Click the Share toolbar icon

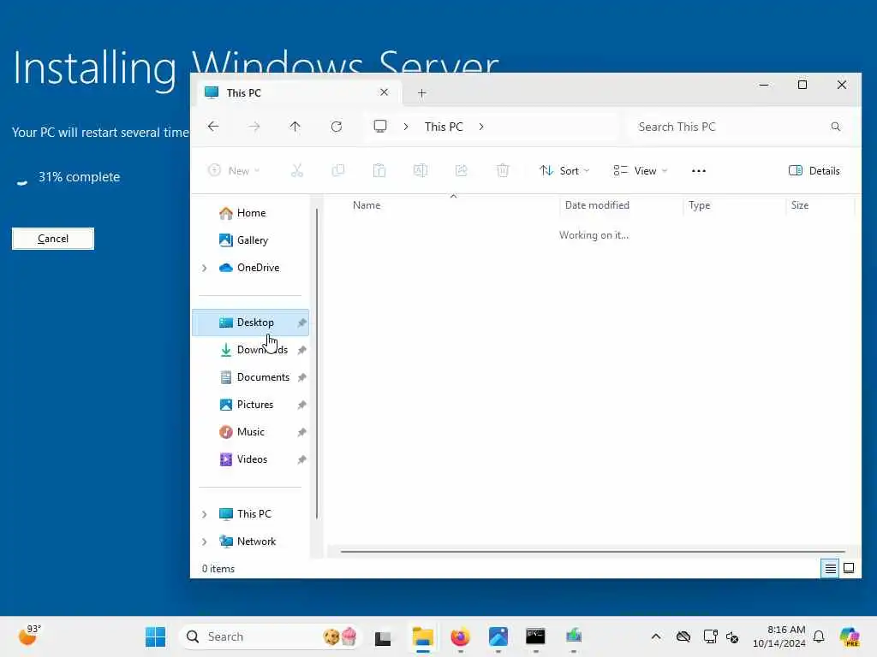pyautogui.click(x=462, y=170)
